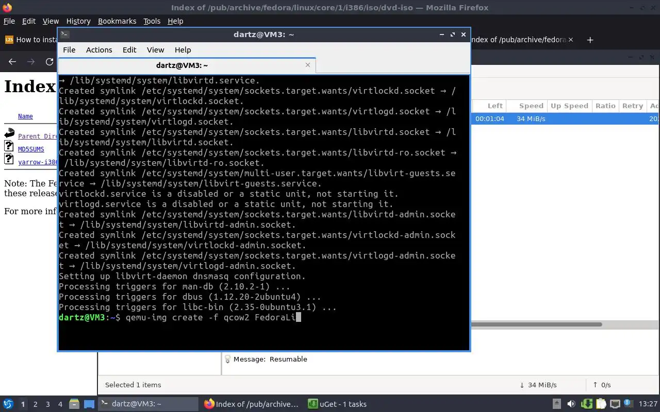Open the terminal Help menu
The image size is (660, 412).
tap(183, 50)
